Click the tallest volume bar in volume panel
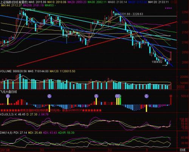The image size is (189, 152). [x=20, y=82]
